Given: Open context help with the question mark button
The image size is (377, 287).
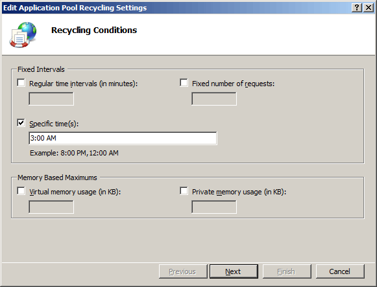Looking at the screenshot, I should click(357, 8).
